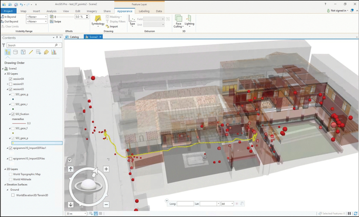Open the Lighting options

click(189, 21)
